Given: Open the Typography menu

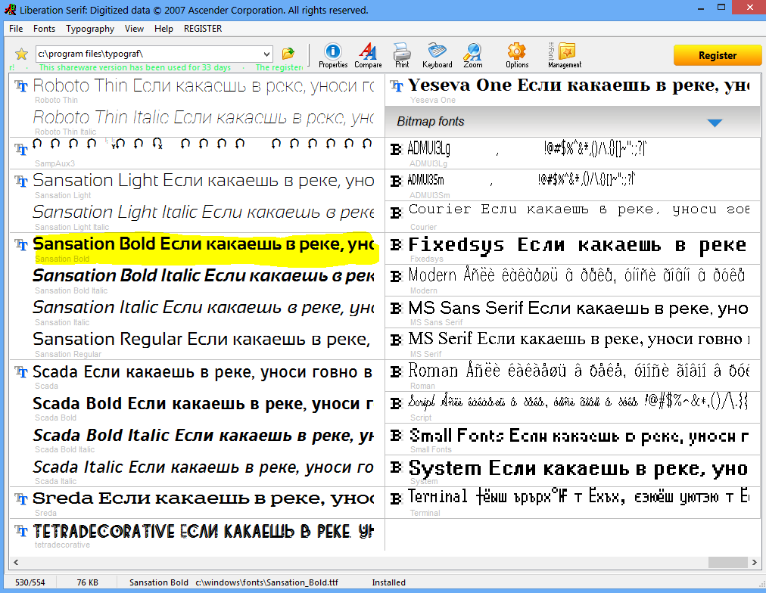Looking at the screenshot, I should click(90, 29).
